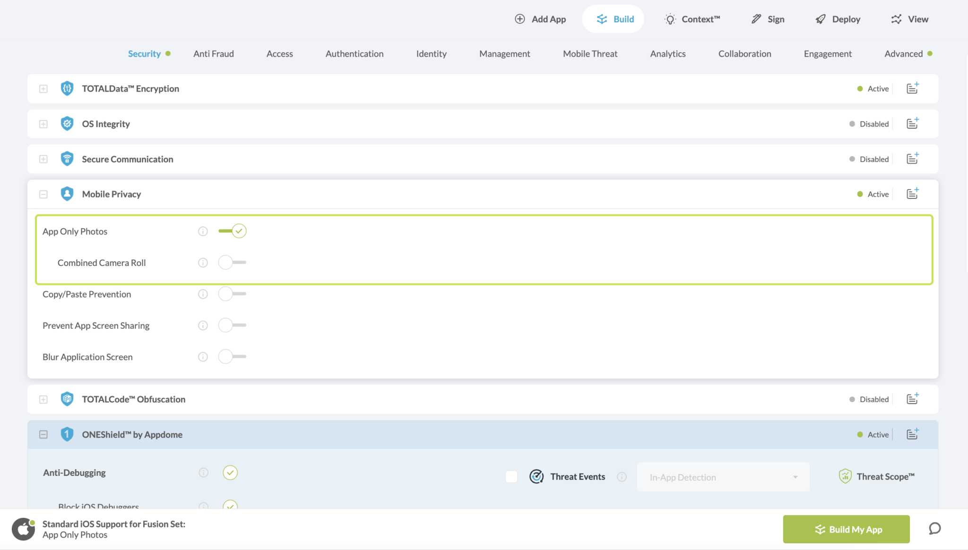Click the Add App plus icon

tap(519, 19)
